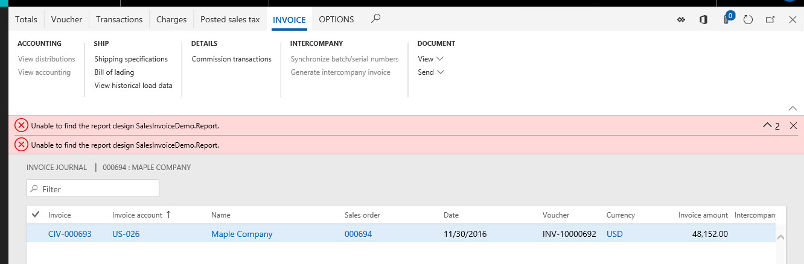Open the Charges tab
Screen dimensions: 804x264
171,19
